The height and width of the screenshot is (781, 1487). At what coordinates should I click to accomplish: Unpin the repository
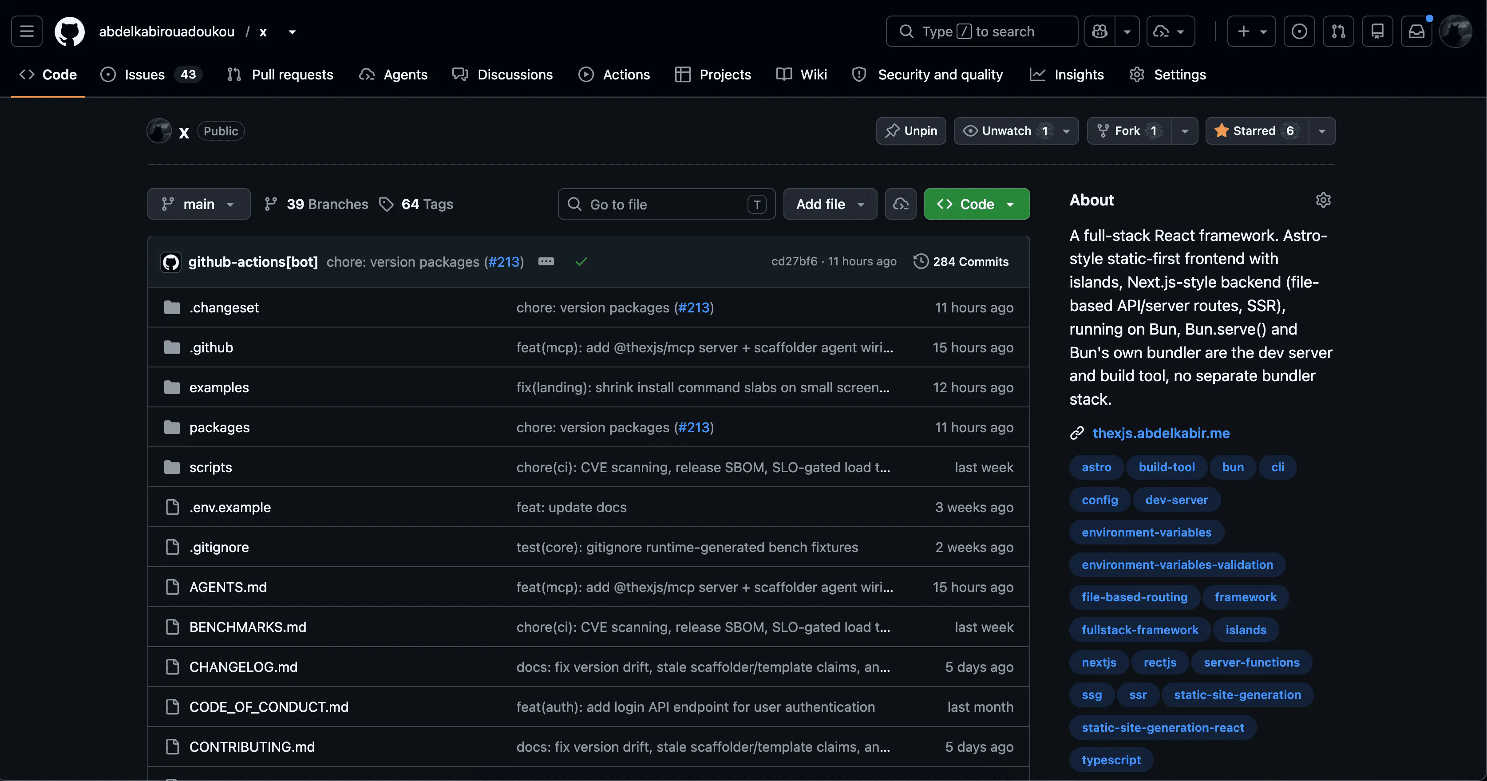click(911, 130)
